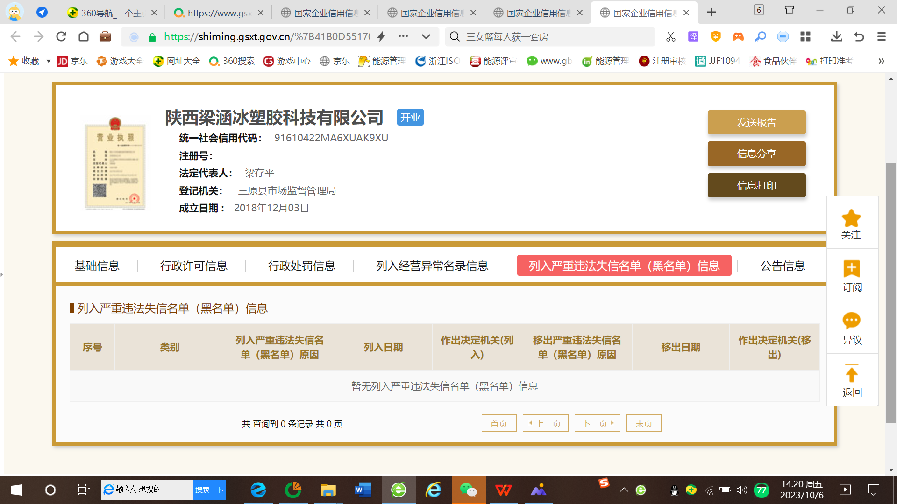Open the scissors screenshot tool icon
897x504 pixels.
[671, 36]
